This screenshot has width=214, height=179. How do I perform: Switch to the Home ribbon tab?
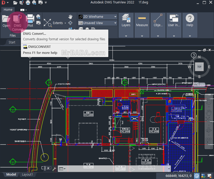[x=8, y=10]
